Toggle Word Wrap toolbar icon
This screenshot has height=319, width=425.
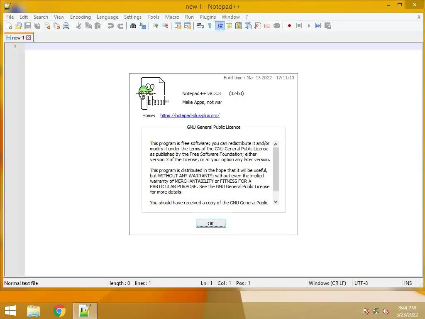pyautogui.click(x=200, y=26)
